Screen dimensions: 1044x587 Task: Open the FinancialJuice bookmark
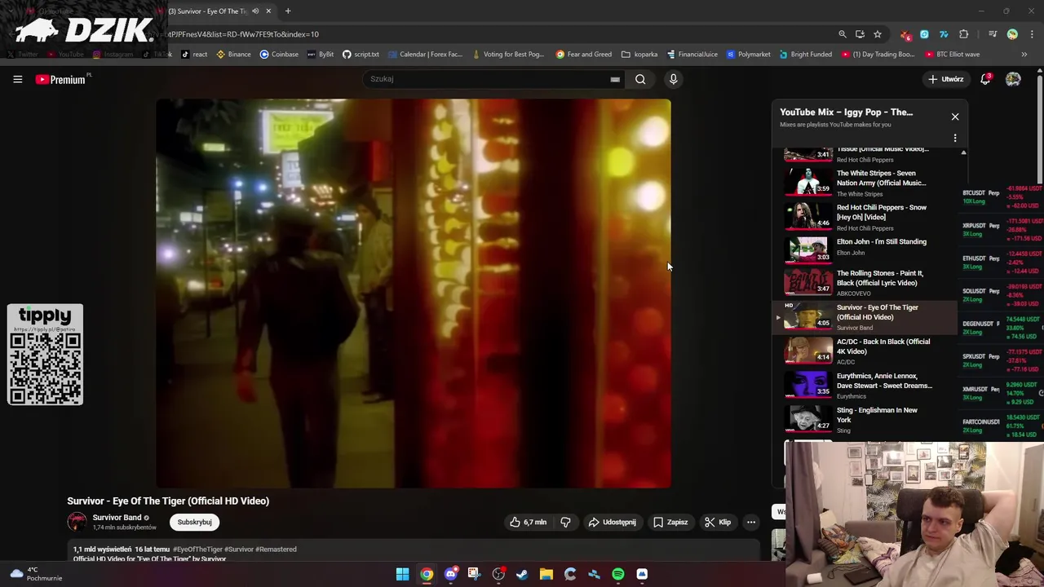coord(692,55)
